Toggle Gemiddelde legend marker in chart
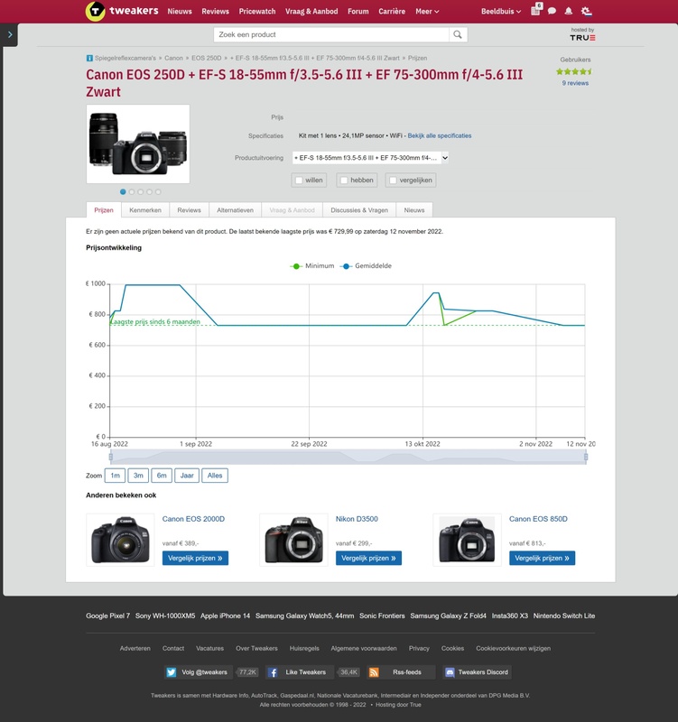Image resolution: width=678 pixels, height=722 pixels. click(x=346, y=266)
